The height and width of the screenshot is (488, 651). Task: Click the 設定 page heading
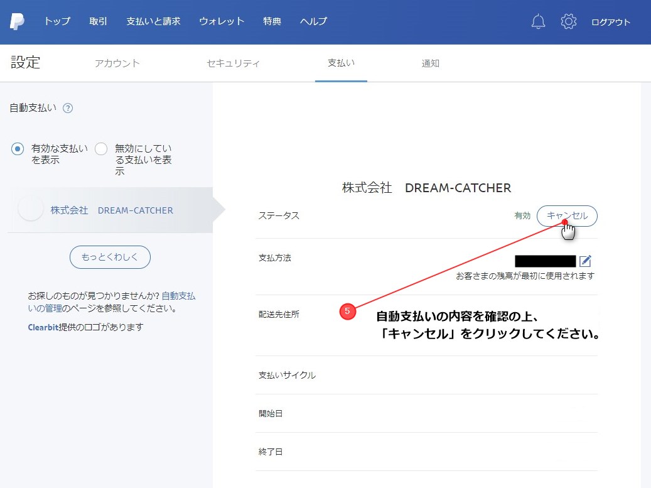[x=25, y=62]
